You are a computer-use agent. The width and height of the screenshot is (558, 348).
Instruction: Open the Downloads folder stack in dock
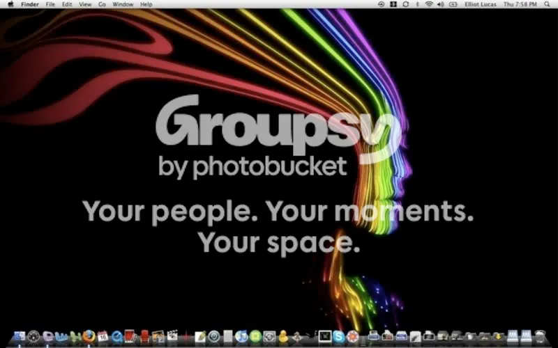[x=498, y=336]
